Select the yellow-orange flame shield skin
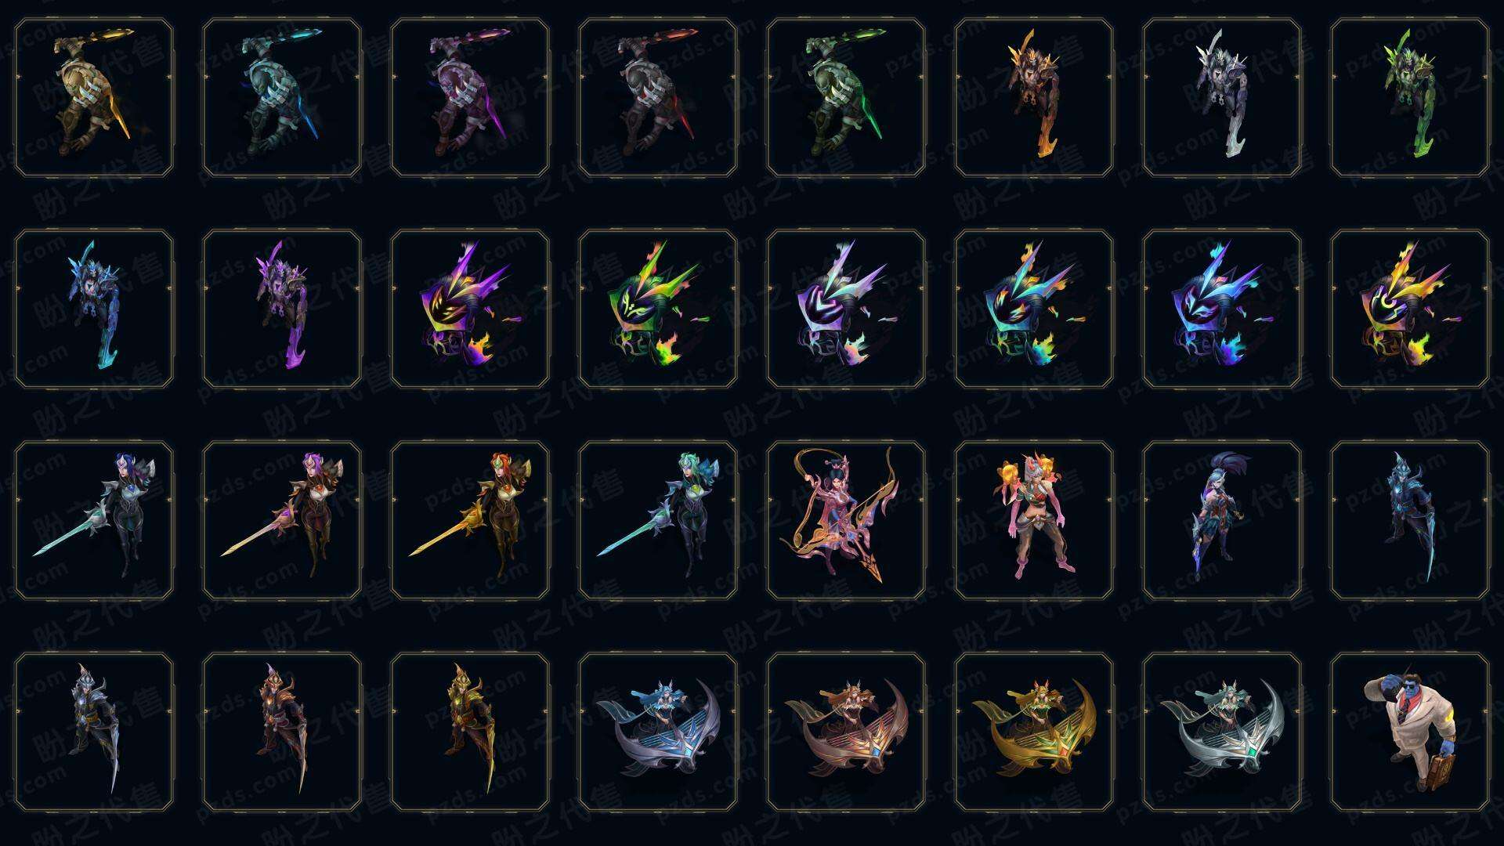This screenshot has height=846, width=1504. [1410, 309]
